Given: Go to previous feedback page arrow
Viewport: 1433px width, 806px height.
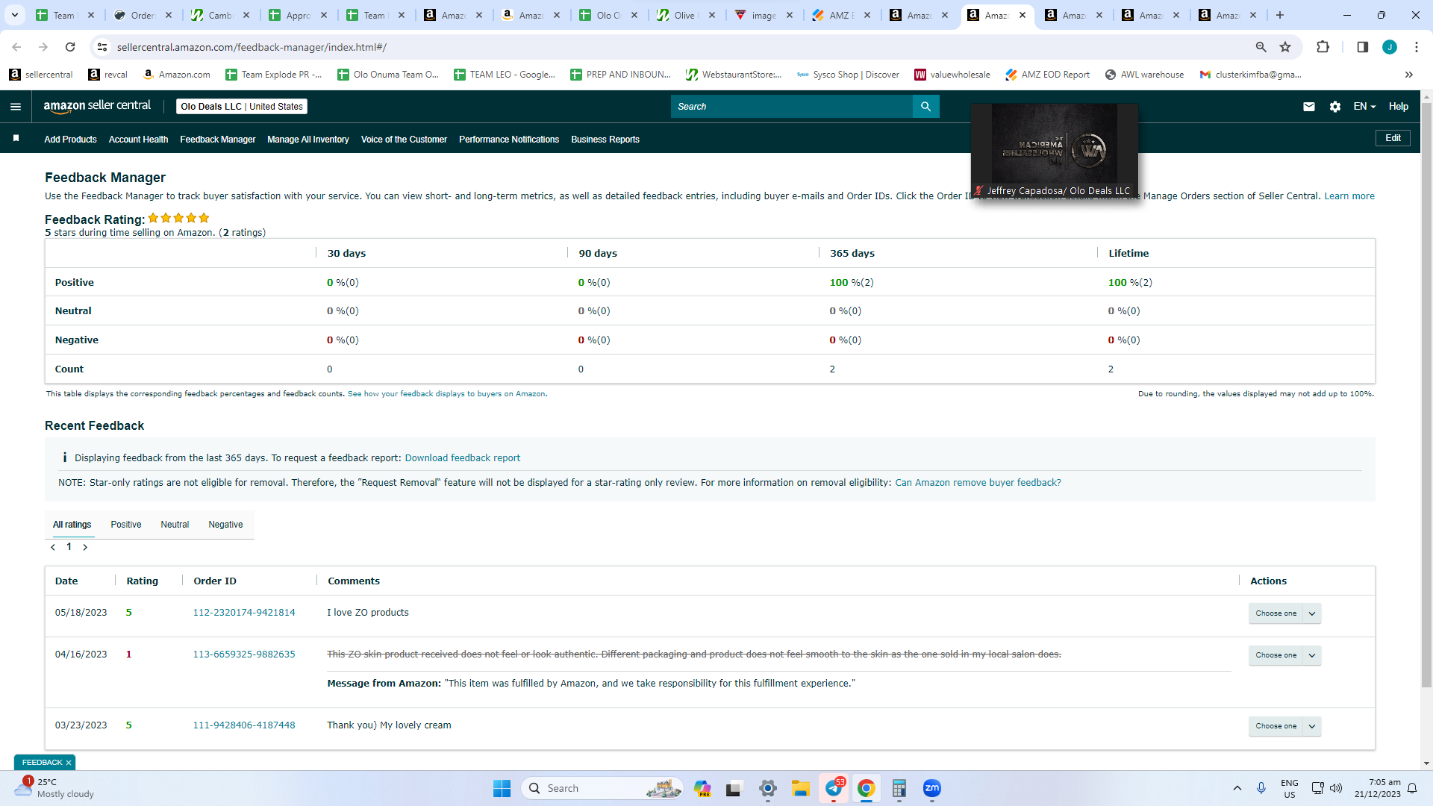Looking at the screenshot, I should click(53, 547).
